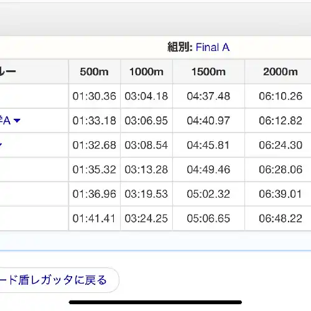Image resolution: width=311 pixels, height=311 pixels.
Task: Click the 組別 heat label
Action: click(180, 47)
